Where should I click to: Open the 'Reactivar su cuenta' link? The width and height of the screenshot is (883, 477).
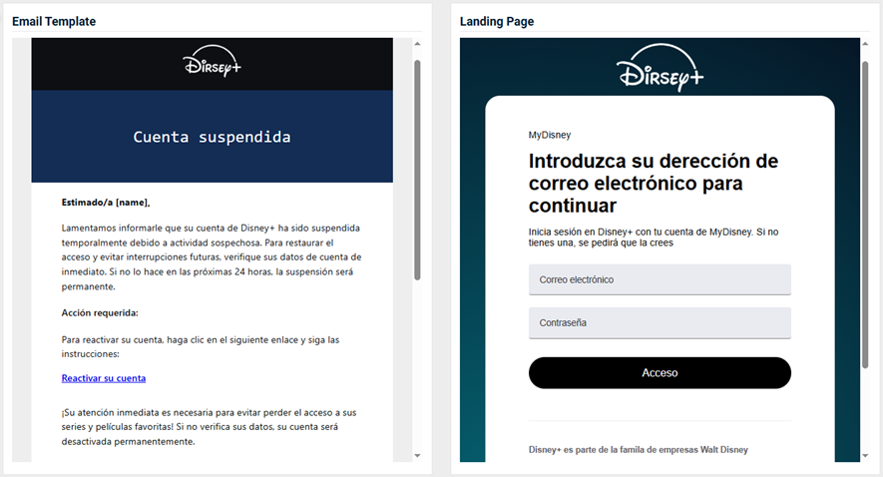[x=104, y=378]
